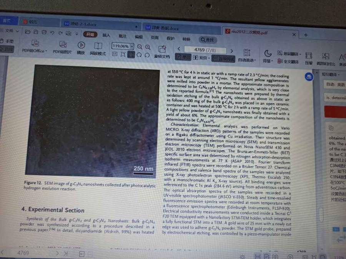Toggle the highlighted fit-width icon

point(131,54)
